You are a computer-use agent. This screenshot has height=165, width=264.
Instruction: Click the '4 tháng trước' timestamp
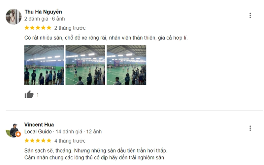click(x=70, y=141)
